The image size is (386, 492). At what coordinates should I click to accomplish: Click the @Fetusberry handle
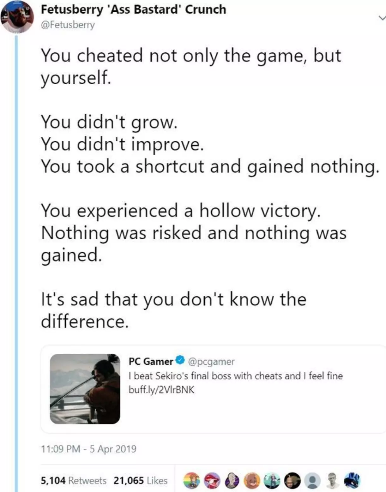[68, 25]
